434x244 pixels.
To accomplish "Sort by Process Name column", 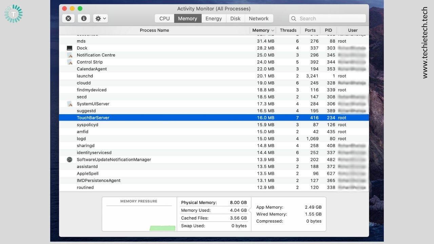I will (154, 30).
